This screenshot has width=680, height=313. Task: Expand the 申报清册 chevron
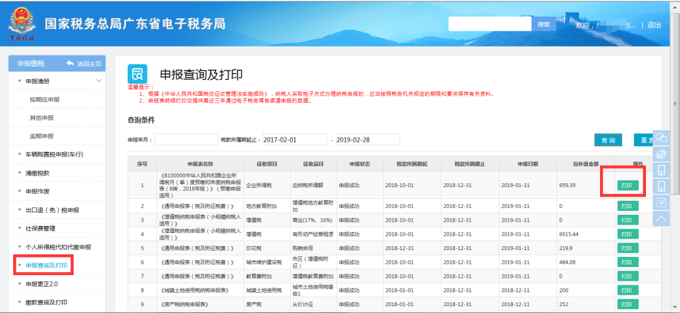click(x=99, y=81)
